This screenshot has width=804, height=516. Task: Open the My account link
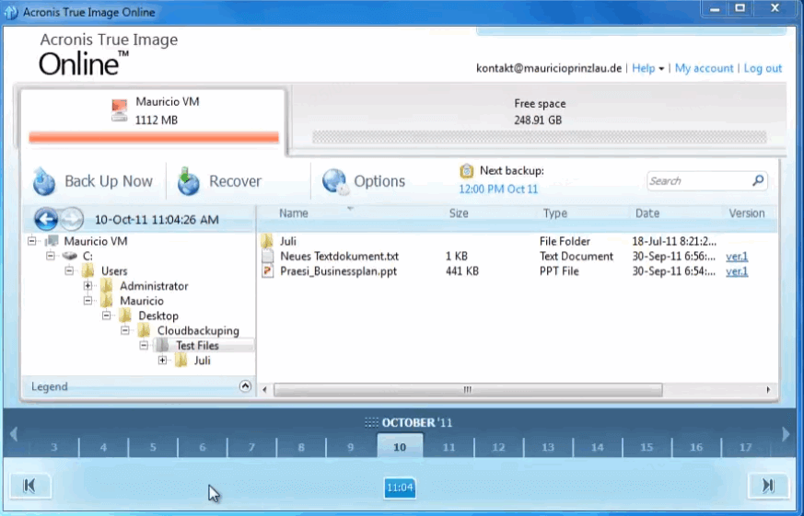tap(704, 68)
